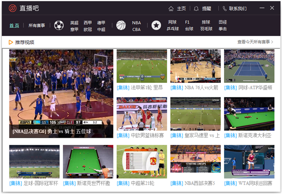Open the 法甲第1轮 里昂 highlight thumbnail
Image resolution: width=282 pixels, height=194 pixels.
[141, 66]
